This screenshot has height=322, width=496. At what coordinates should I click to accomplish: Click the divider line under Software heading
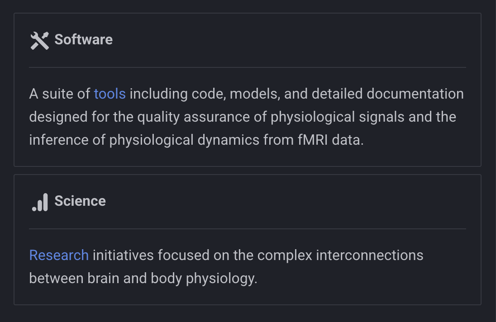click(x=247, y=67)
